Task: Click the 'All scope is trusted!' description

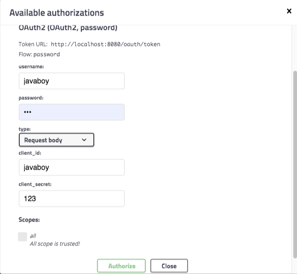Action: (55, 244)
